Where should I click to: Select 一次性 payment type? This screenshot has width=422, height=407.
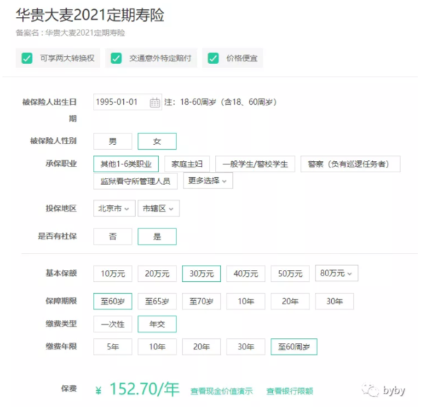pyautogui.click(x=113, y=324)
